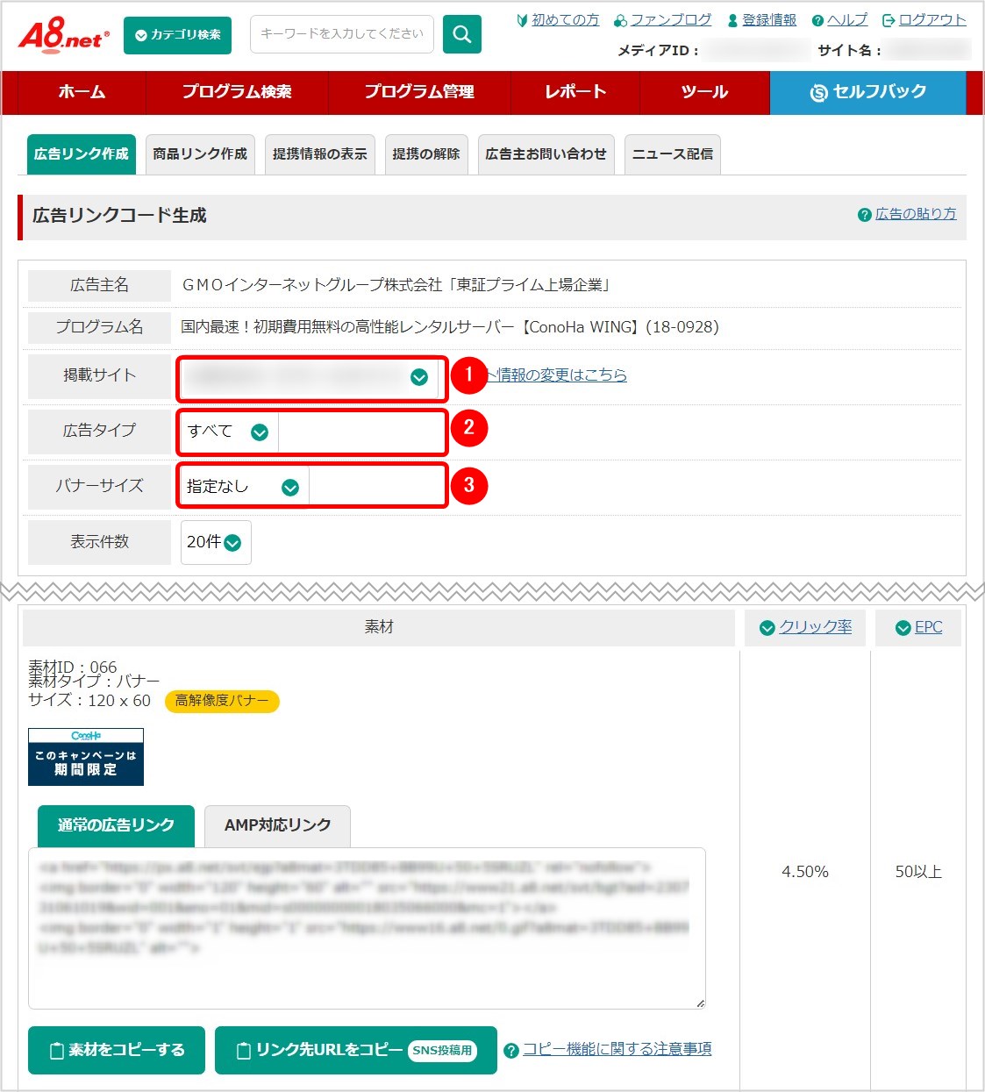Click the question mark icon beside 広告の貼り方
Viewport: 985px width, 1092px height.
863,214
